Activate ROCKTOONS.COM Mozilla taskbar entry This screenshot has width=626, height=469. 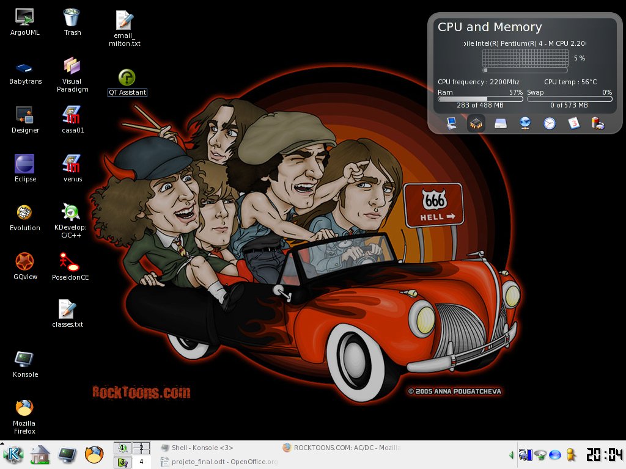coord(341,448)
